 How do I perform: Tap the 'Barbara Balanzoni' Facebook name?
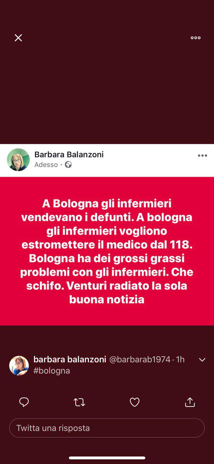(69, 154)
